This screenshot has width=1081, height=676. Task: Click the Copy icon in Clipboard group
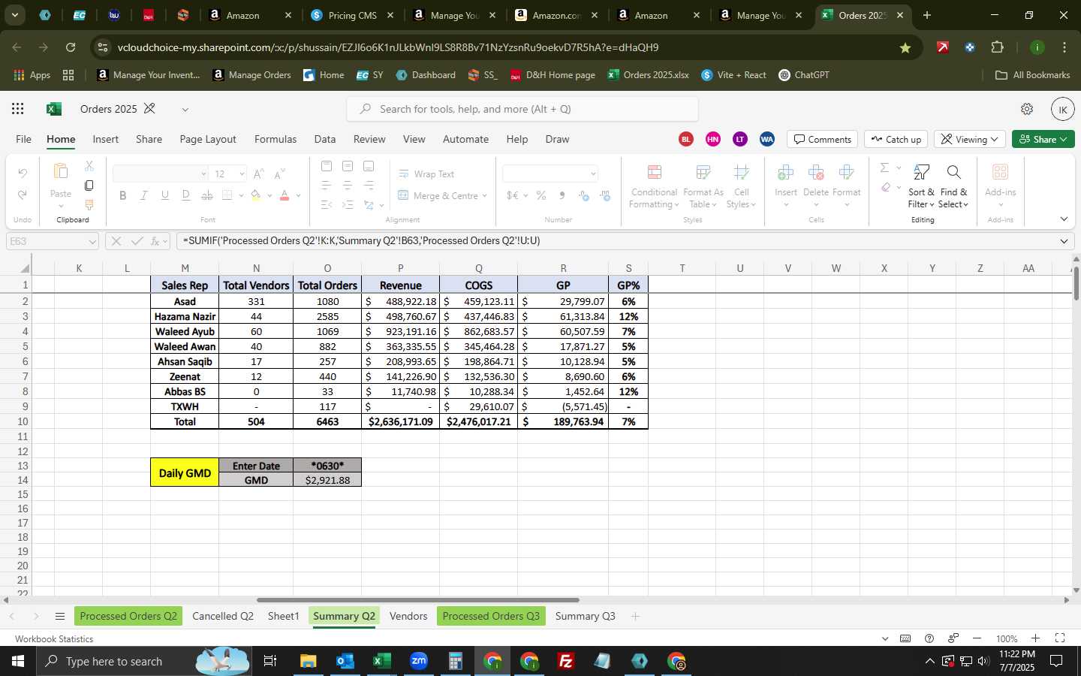pyautogui.click(x=89, y=186)
